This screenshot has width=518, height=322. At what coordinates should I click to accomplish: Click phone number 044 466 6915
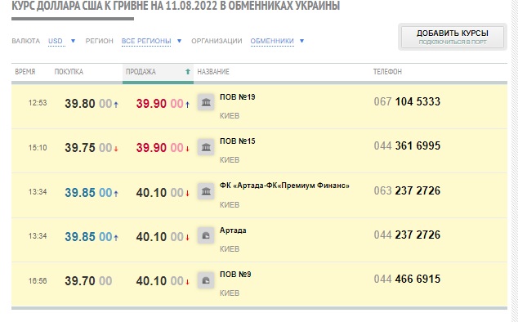click(407, 279)
